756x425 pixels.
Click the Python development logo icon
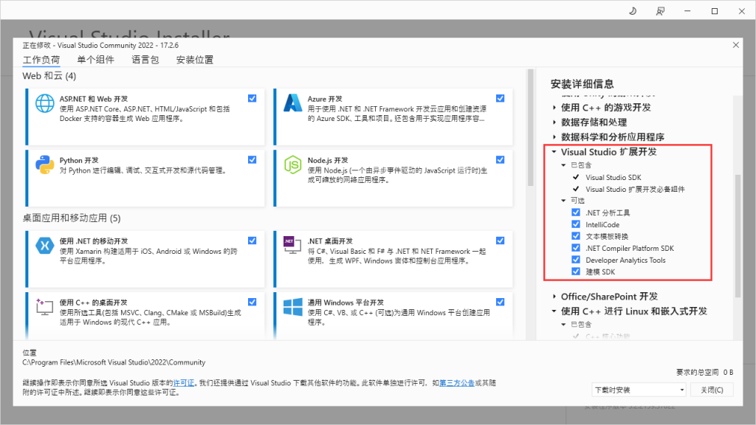[45, 165]
